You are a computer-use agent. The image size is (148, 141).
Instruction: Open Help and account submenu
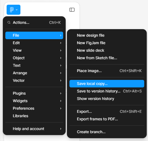[34, 129]
